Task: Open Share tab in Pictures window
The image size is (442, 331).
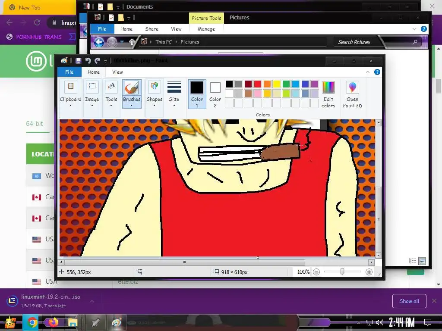Action: (152, 29)
